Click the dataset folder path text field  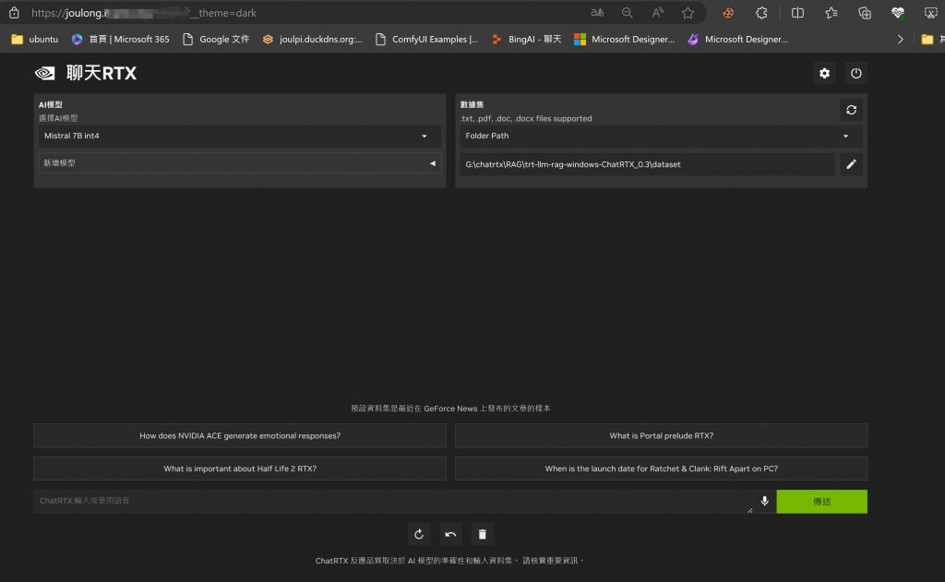647,164
